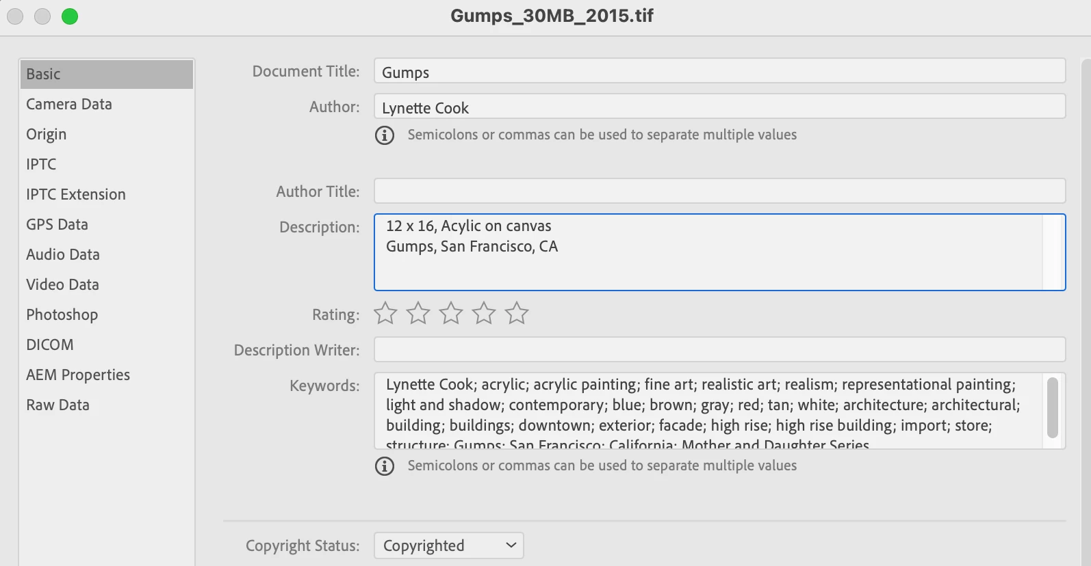Switch to the Origin section
1091x566 pixels.
[107, 134]
